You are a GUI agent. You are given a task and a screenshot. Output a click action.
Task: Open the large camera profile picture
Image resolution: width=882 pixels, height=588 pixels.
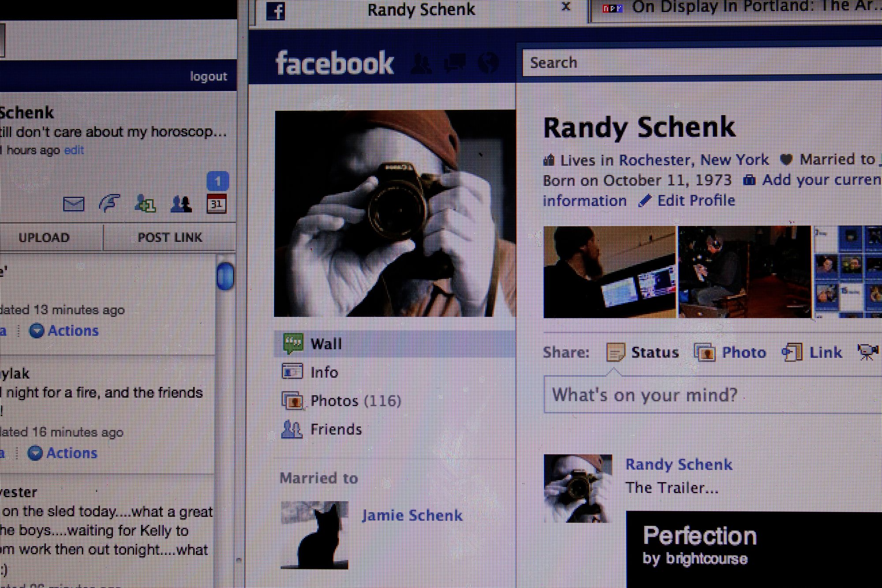pyautogui.click(x=395, y=213)
